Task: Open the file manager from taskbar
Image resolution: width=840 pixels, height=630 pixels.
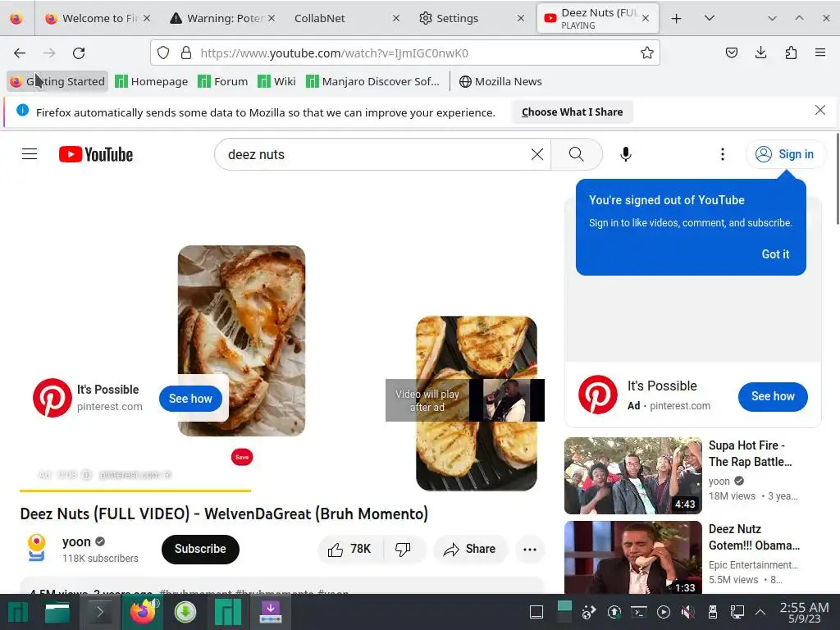Action: coord(57,612)
